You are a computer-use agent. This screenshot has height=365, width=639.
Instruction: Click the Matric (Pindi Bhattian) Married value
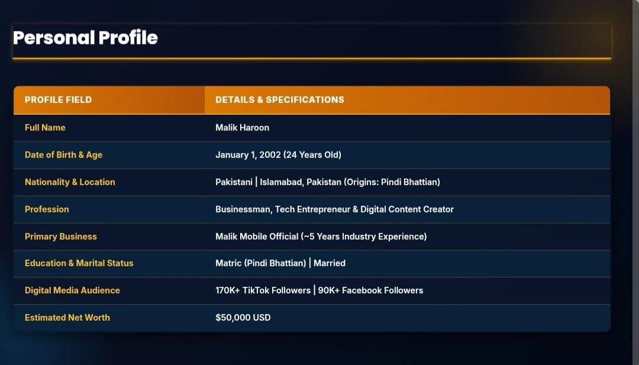pos(280,263)
